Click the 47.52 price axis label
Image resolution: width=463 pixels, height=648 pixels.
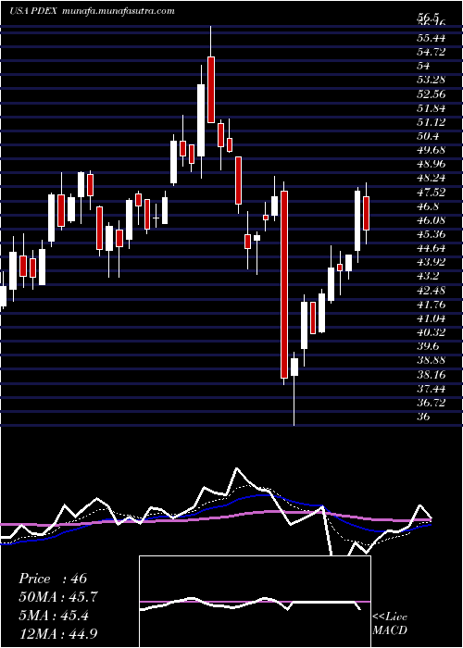click(432, 193)
